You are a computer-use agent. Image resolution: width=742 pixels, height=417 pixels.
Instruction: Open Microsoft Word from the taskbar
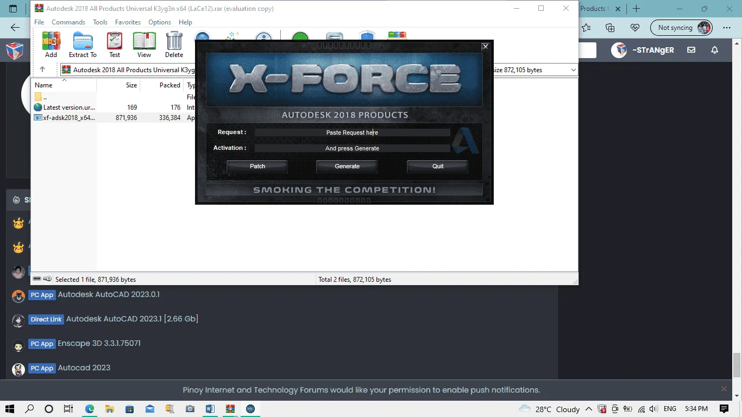[x=210, y=409]
